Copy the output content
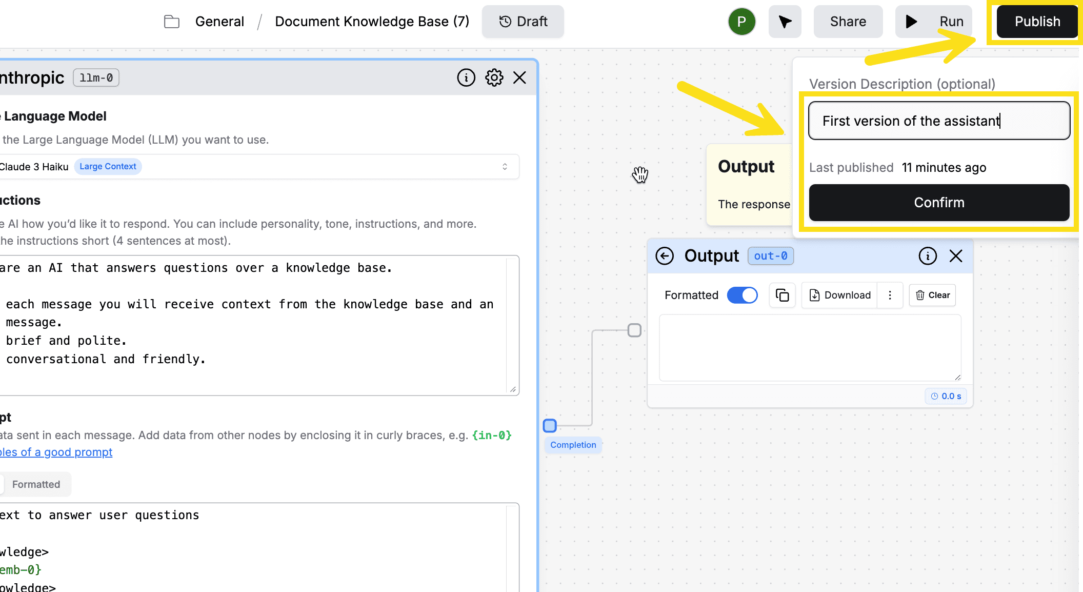The height and width of the screenshot is (592, 1083). coord(782,295)
